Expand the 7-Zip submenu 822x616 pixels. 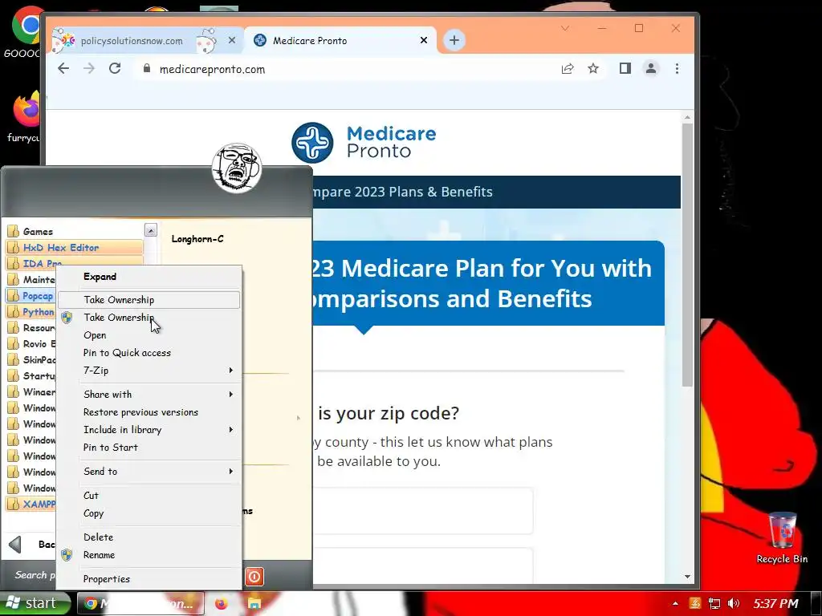[149, 371]
